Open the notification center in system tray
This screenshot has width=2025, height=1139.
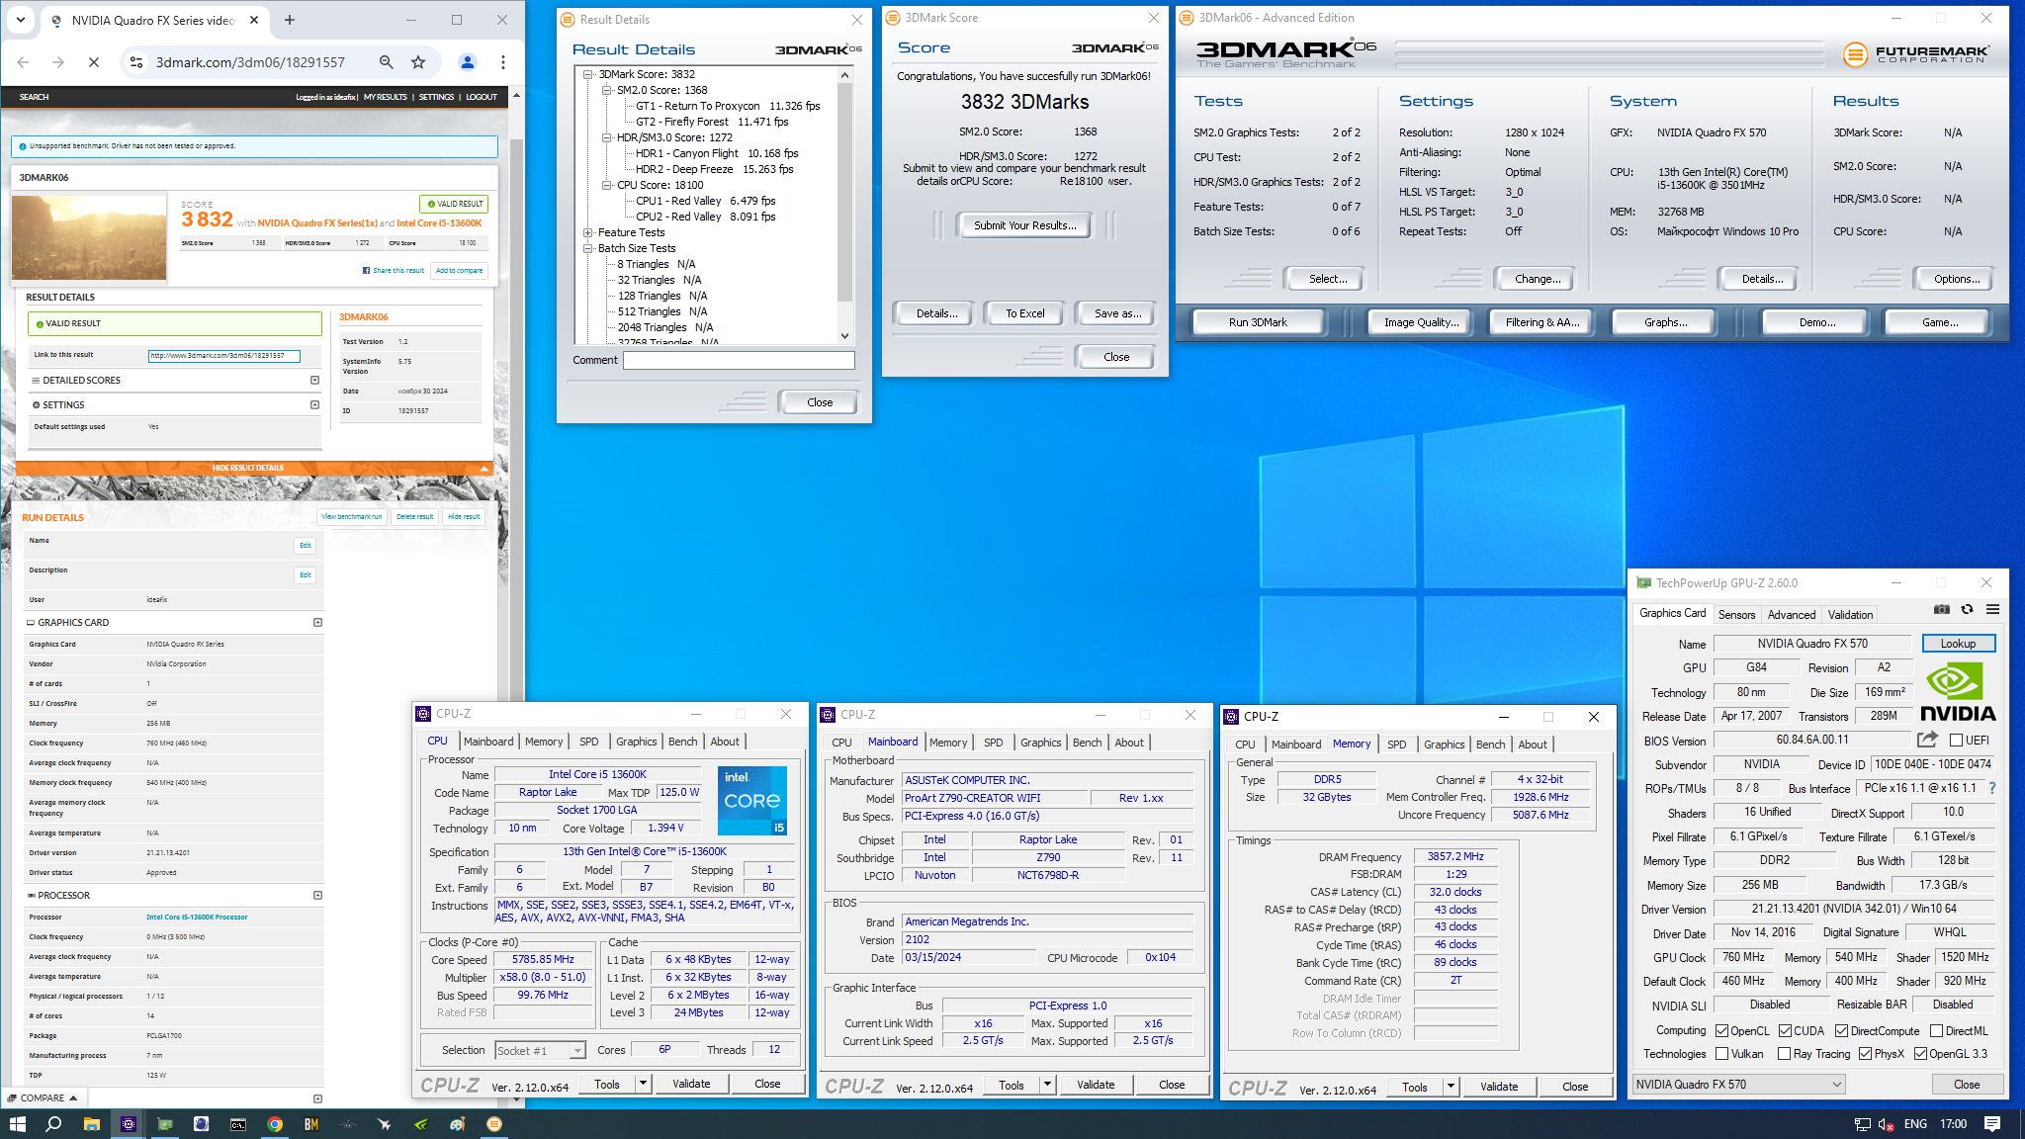pos(1992,1124)
